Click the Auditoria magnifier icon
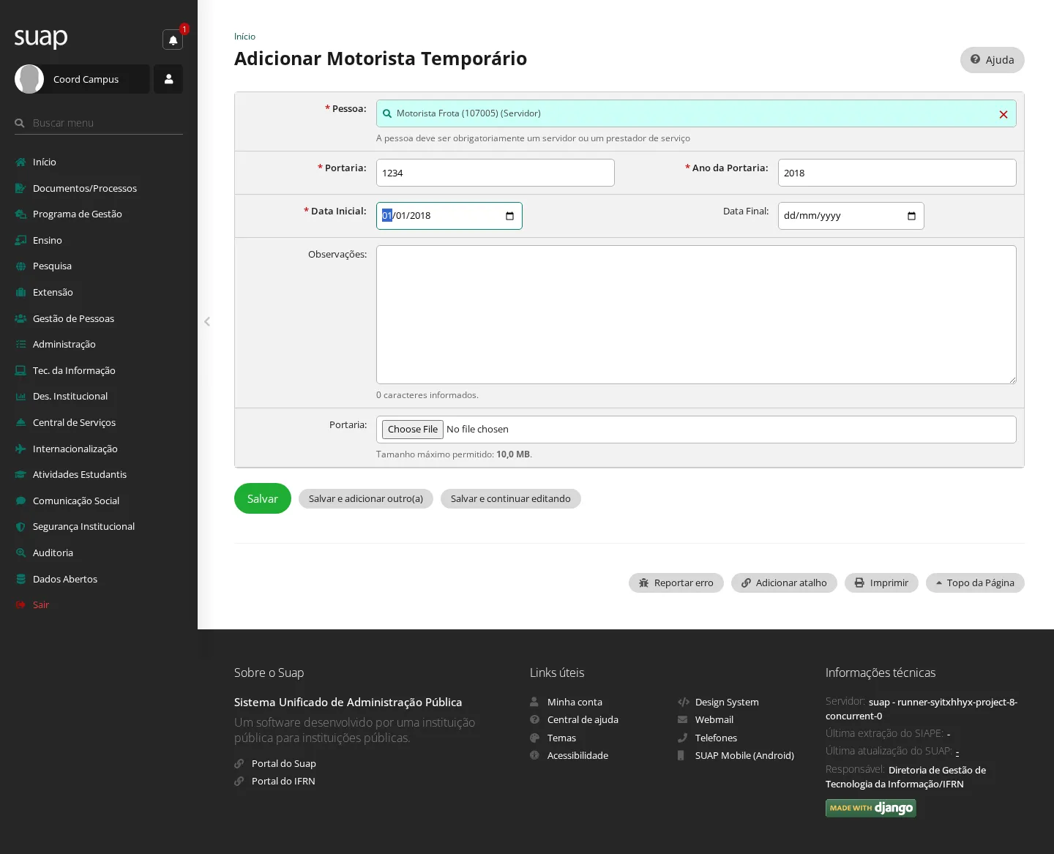Screen dimensions: 1054x854 point(20,553)
